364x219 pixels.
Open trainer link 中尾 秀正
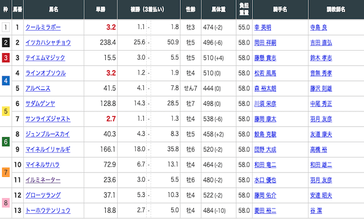pyautogui.click(x=321, y=104)
